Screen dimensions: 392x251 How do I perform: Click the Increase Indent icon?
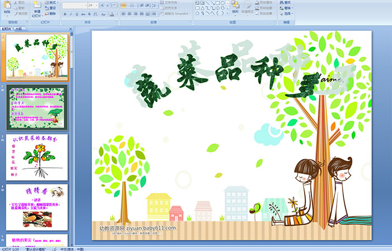147,6
